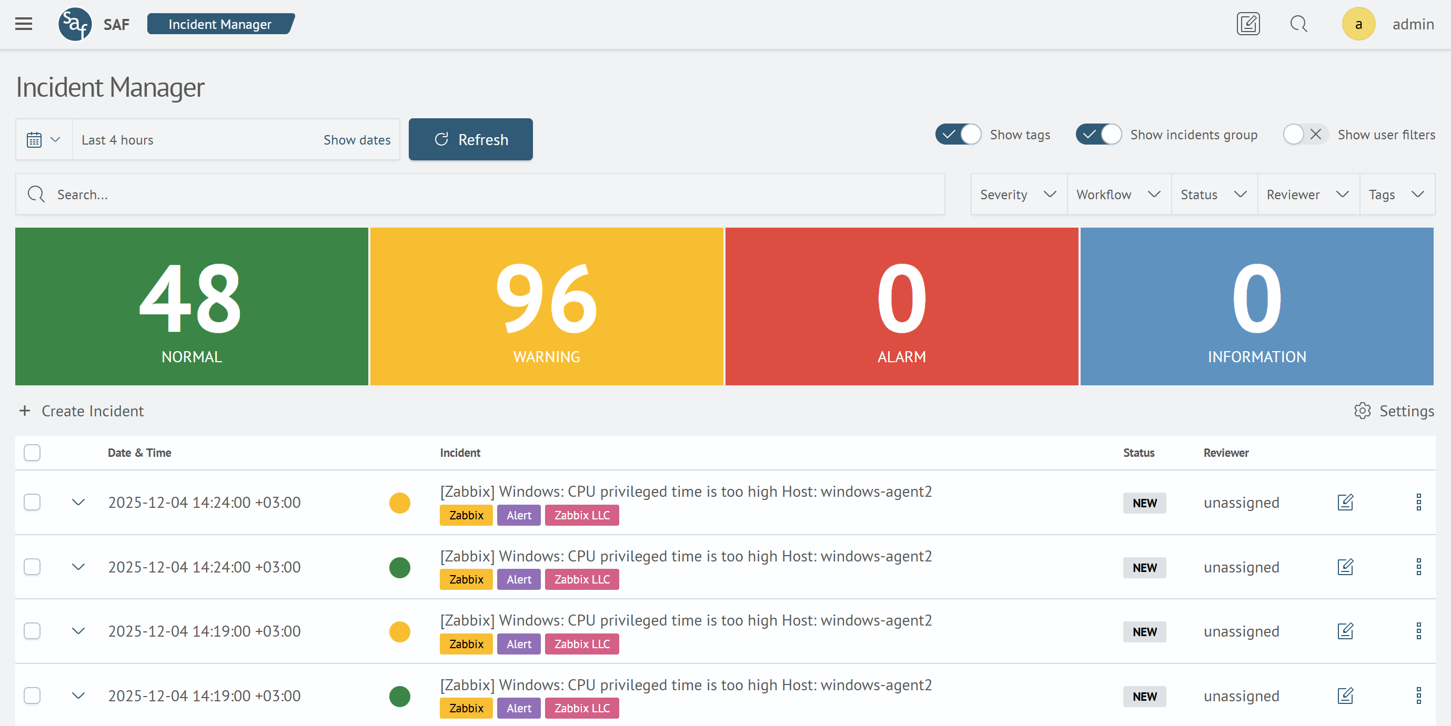Screen dimensions: 1451x726
Task: Expand the first incident row details
Action: (78, 503)
